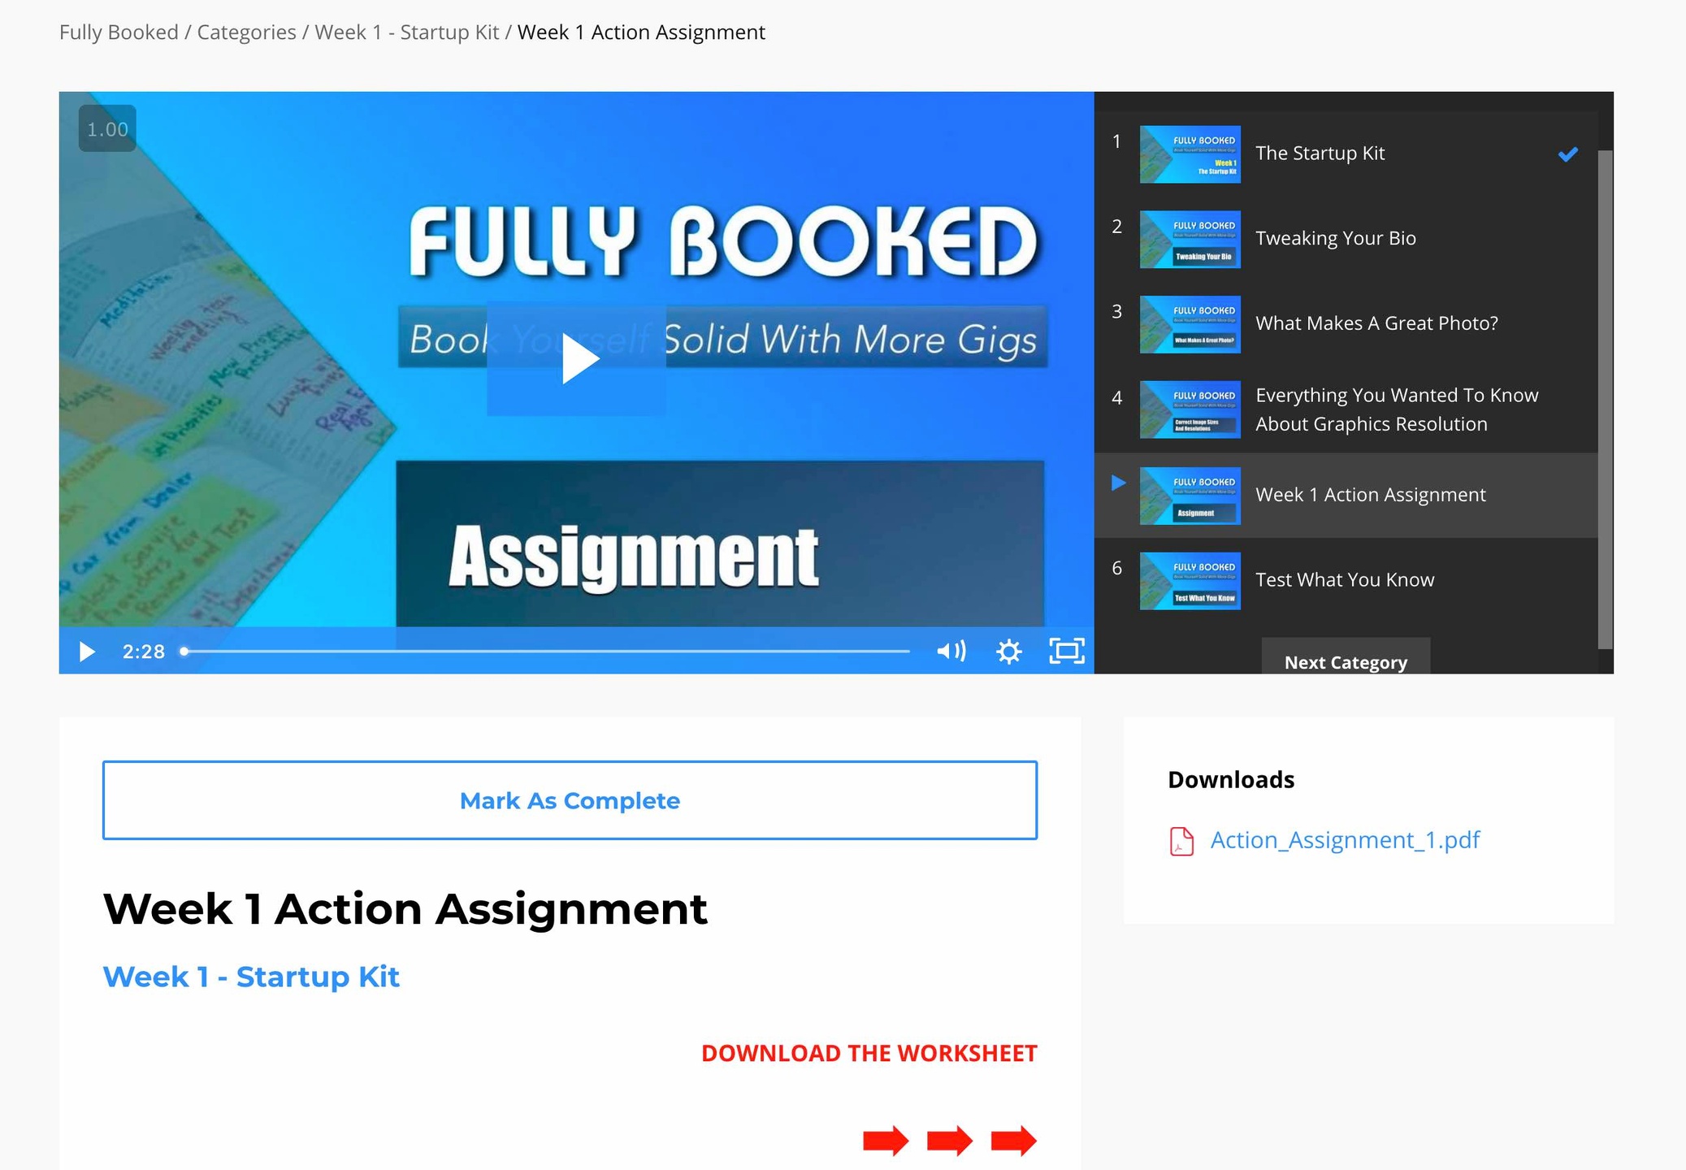The width and height of the screenshot is (1686, 1170).
Task: Select Tweaking Your Bio from playlist
Action: 1335,238
